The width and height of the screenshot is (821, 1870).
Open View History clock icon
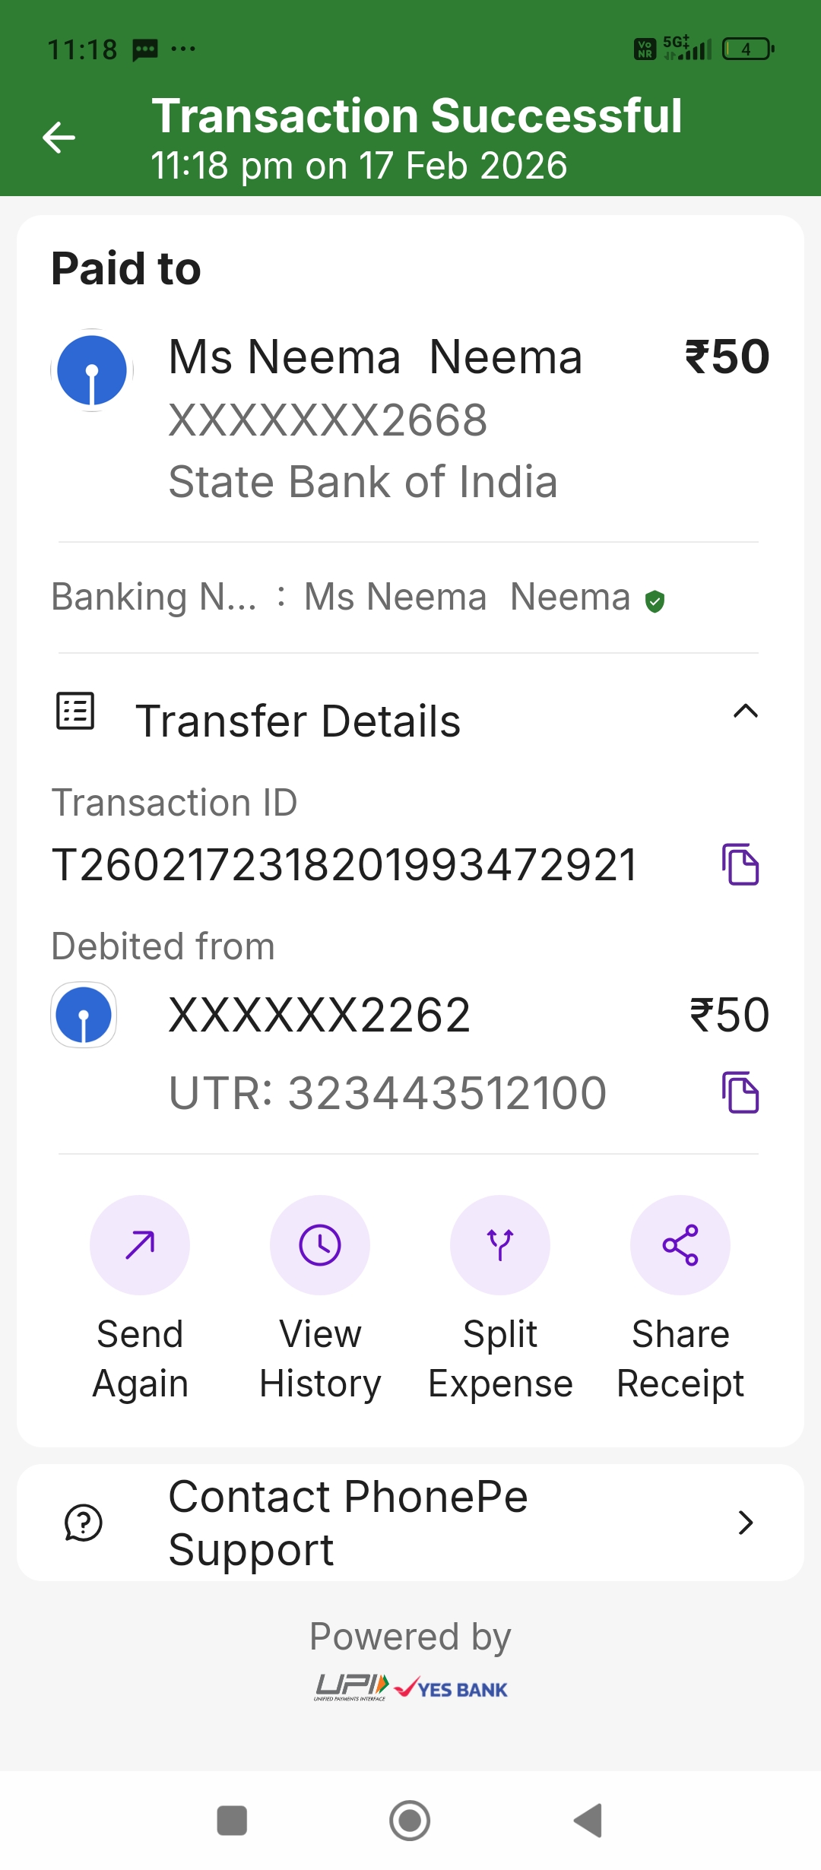click(x=320, y=1245)
